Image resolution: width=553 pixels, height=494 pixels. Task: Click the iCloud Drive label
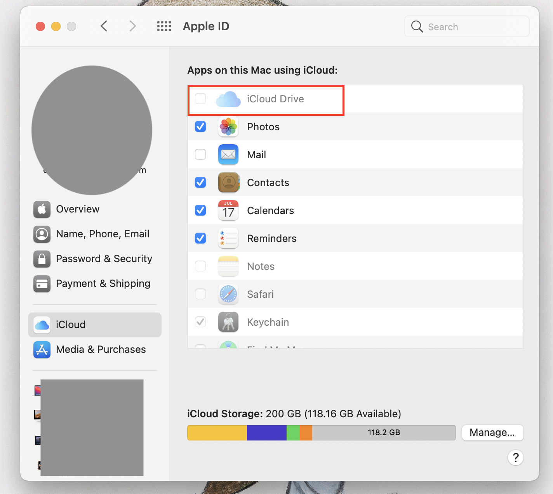point(276,99)
